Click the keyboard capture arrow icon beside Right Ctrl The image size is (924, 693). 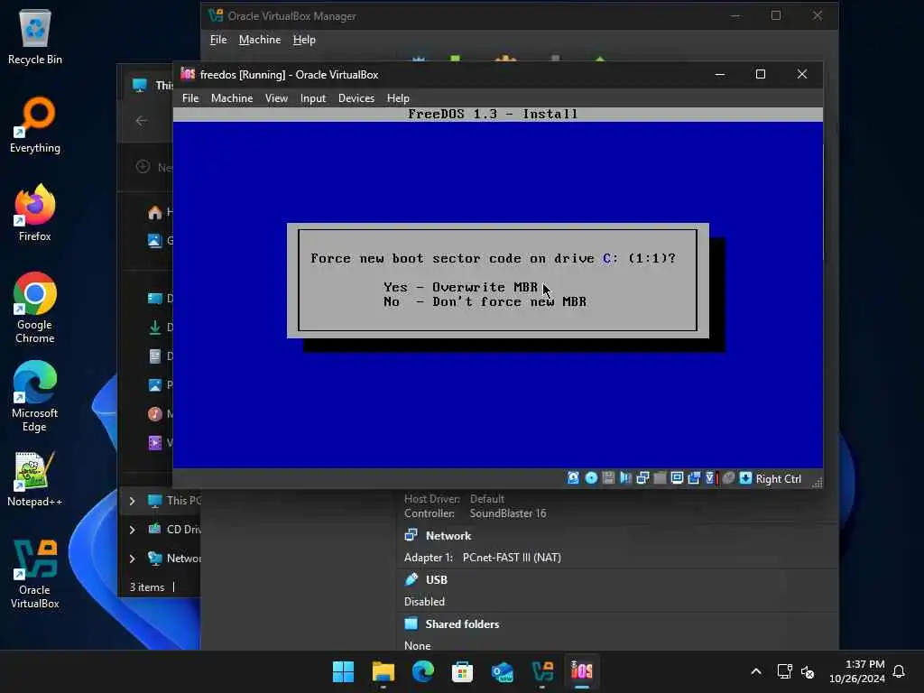tap(745, 478)
